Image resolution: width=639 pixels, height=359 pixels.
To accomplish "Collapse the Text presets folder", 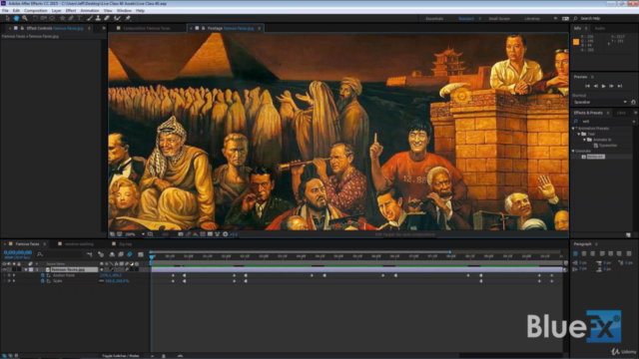I will click(x=579, y=134).
